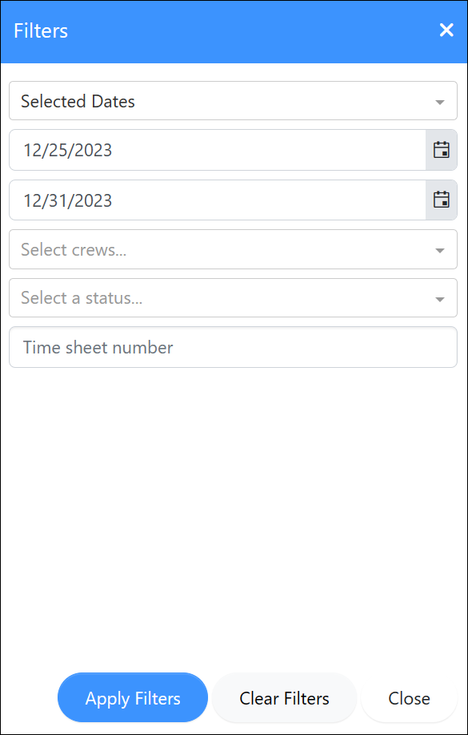Screen dimensions: 468x735
Task: Click empty panel area below Time sheet number
Action: pos(233,515)
